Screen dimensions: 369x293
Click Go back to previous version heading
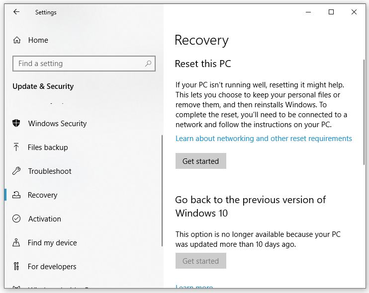coord(251,206)
